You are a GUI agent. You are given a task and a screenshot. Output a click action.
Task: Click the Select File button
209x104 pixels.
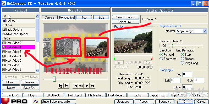[x=125, y=22]
